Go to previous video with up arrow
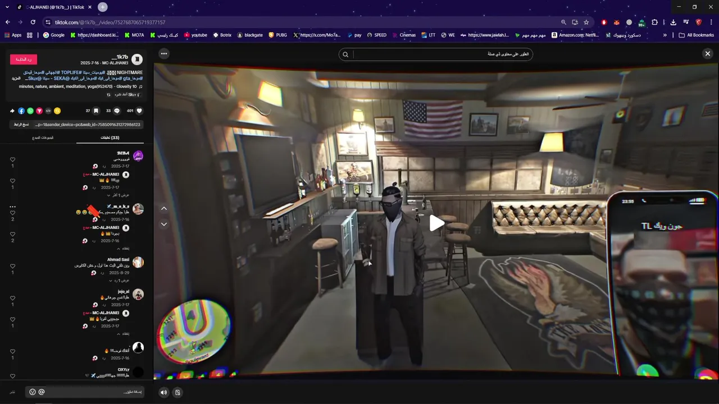The height and width of the screenshot is (404, 719). point(164,208)
